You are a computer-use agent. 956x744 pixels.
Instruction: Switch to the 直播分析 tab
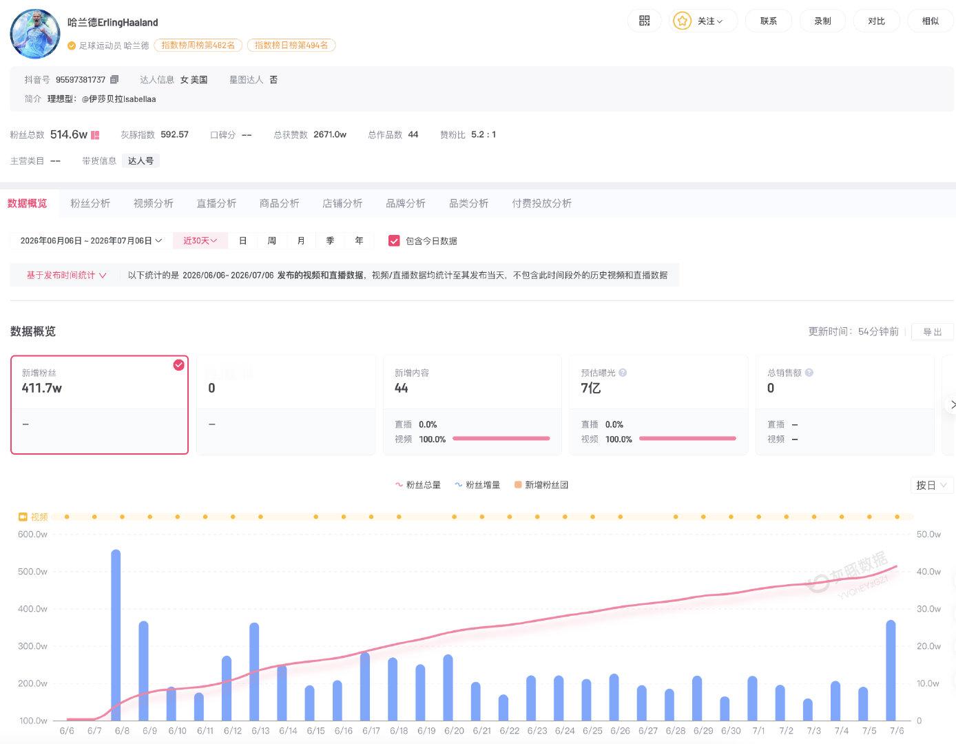[216, 203]
